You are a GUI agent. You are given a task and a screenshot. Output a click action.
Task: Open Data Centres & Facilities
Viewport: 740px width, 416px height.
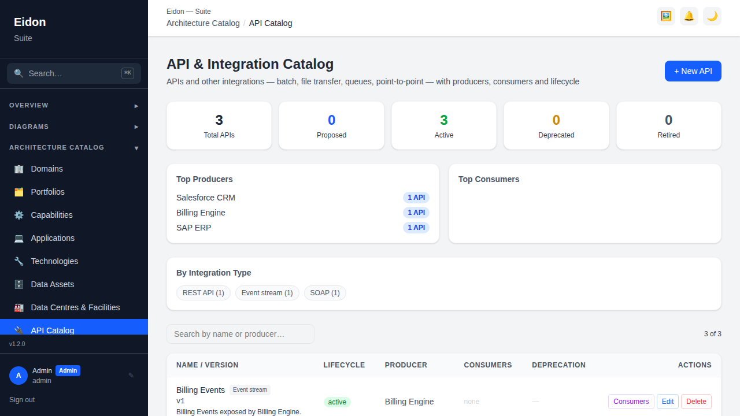[74, 307]
